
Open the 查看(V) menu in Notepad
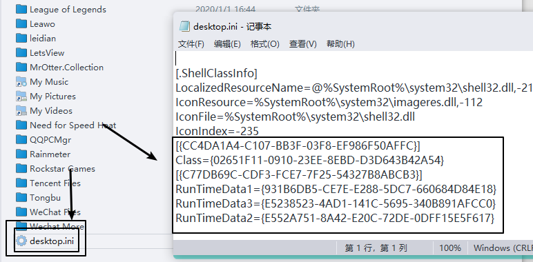point(303,44)
